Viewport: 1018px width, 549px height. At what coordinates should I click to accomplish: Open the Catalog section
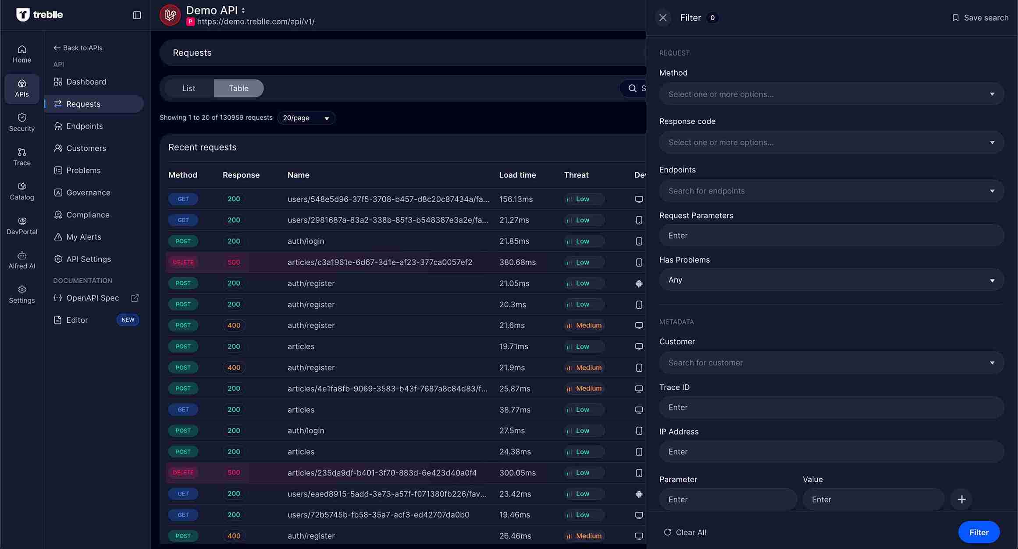coord(21,191)
